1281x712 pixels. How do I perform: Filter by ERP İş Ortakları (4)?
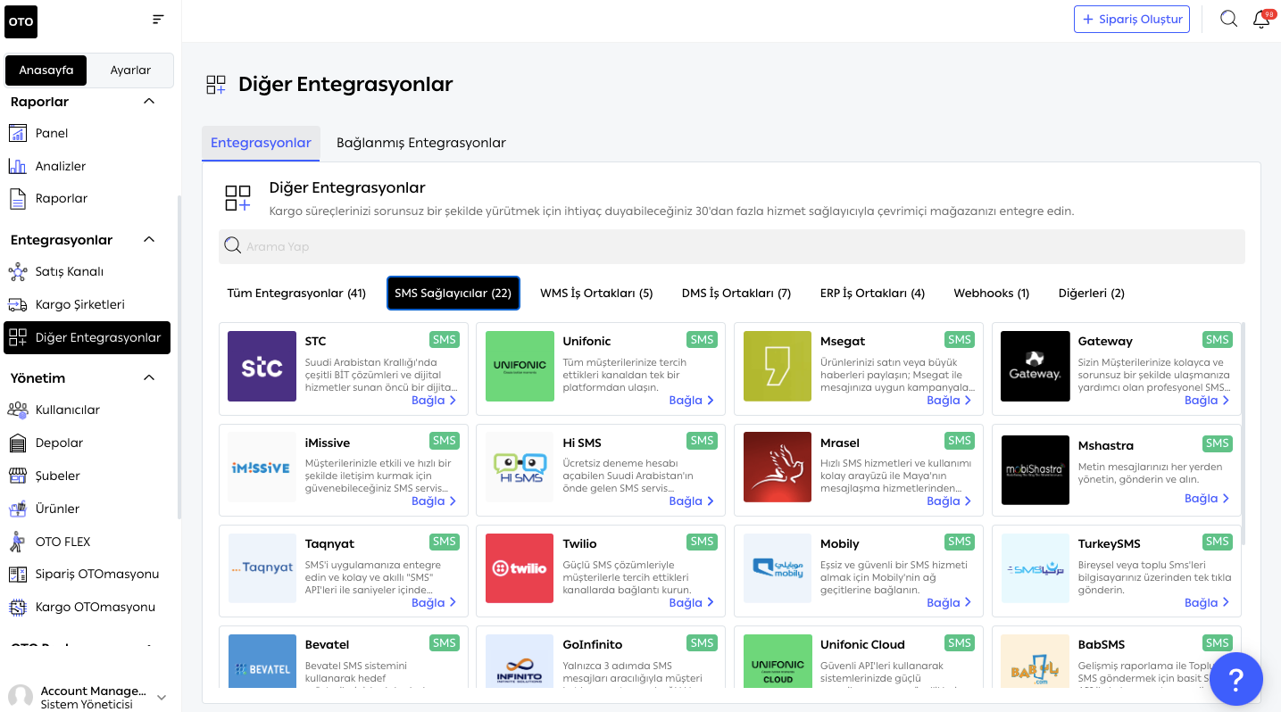[872, 293]
